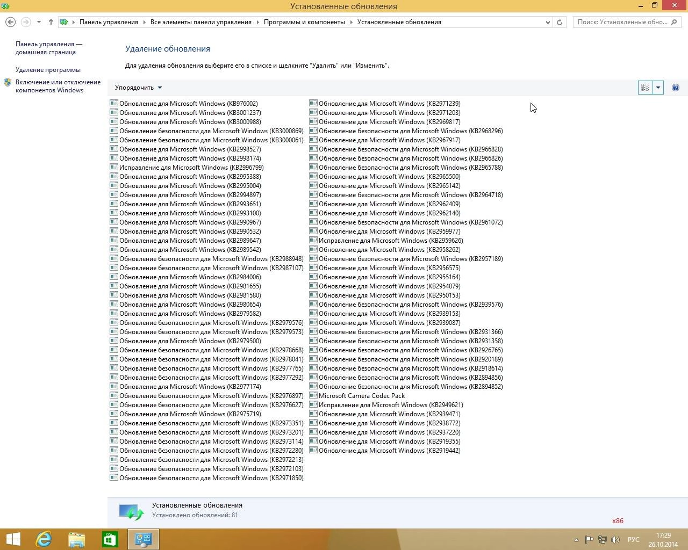
Task: Open the 'Упорядочить' dropdown menu
Action: 138,88
